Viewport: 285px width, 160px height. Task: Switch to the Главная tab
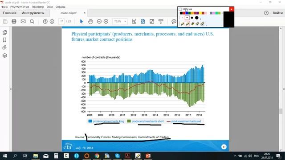(x=10, y=13)
